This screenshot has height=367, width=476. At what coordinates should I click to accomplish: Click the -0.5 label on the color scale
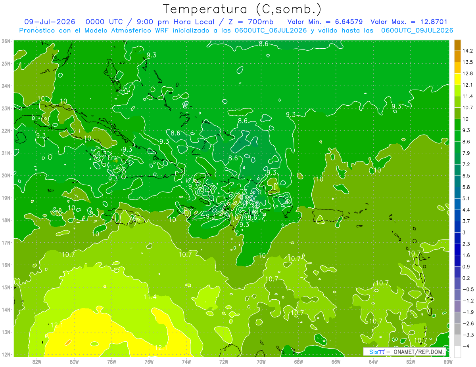pyautogui.click(x=468, y=289)
